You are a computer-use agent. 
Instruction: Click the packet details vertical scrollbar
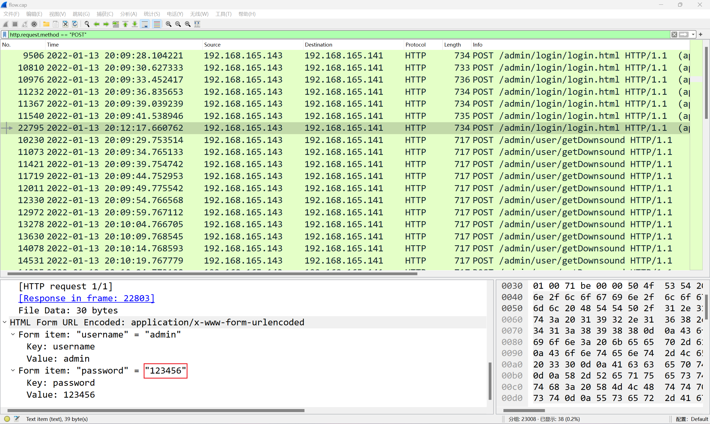pyautogui.click(x=490, y=381)
